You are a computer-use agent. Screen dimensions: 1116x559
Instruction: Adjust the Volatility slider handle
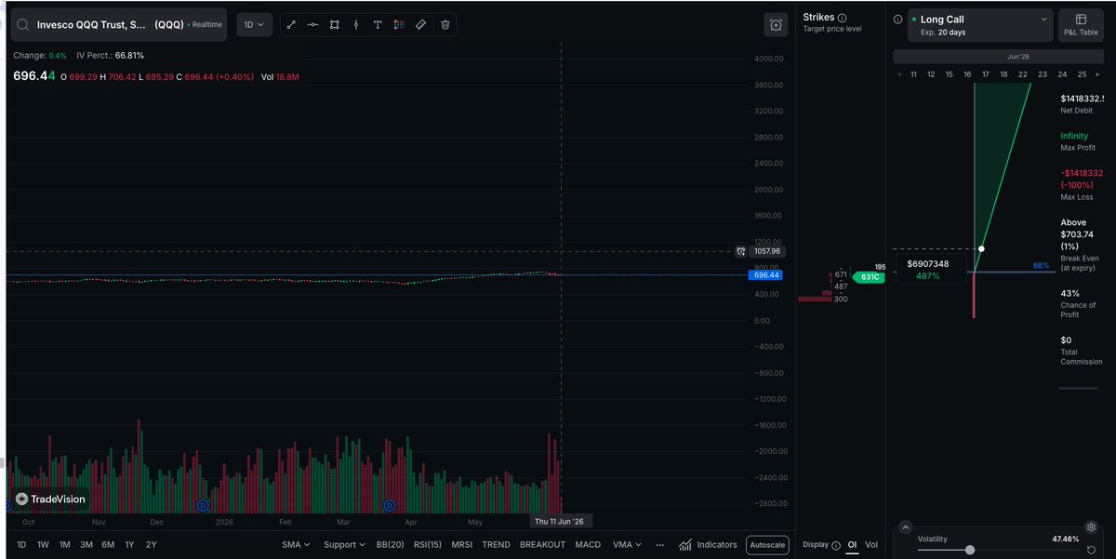(970, 550)
